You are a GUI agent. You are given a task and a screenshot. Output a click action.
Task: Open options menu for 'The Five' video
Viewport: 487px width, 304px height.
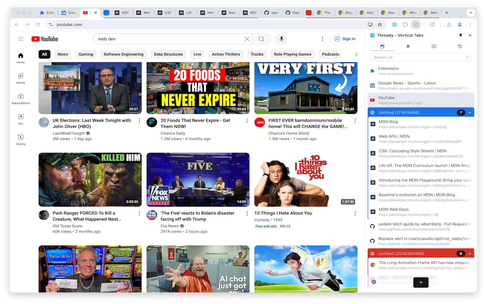(247, 214)
